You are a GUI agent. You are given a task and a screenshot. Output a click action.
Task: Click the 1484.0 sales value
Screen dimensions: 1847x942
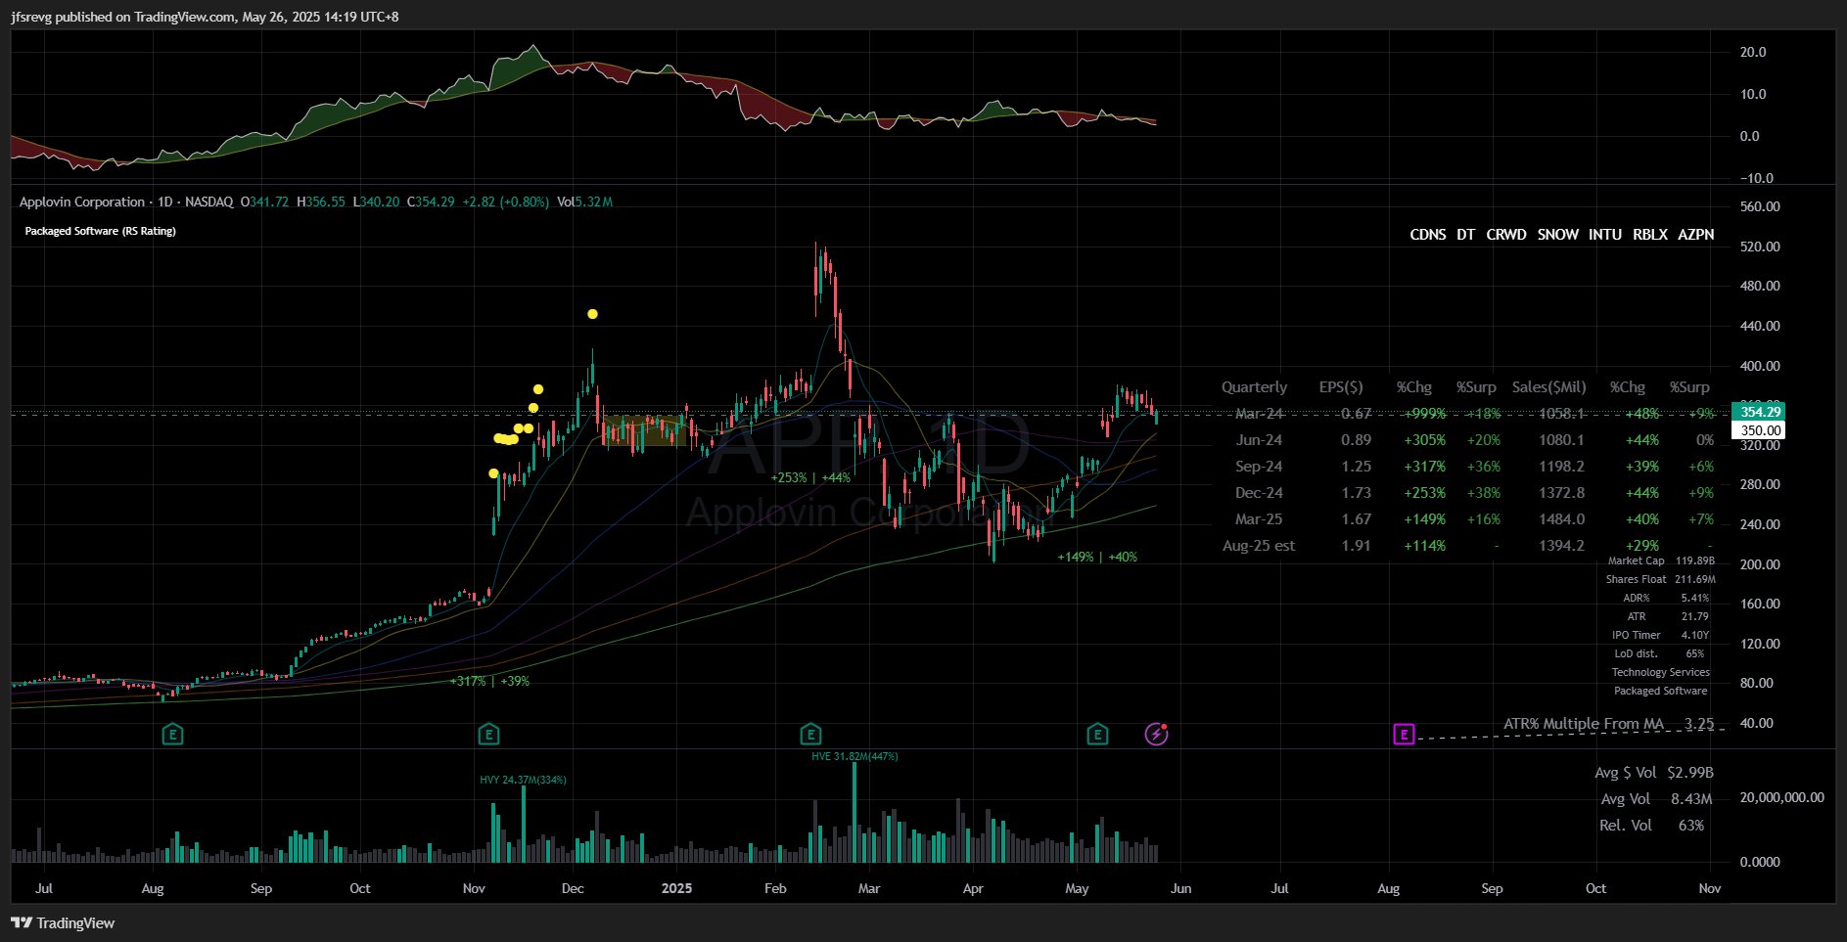point(1561,519)
